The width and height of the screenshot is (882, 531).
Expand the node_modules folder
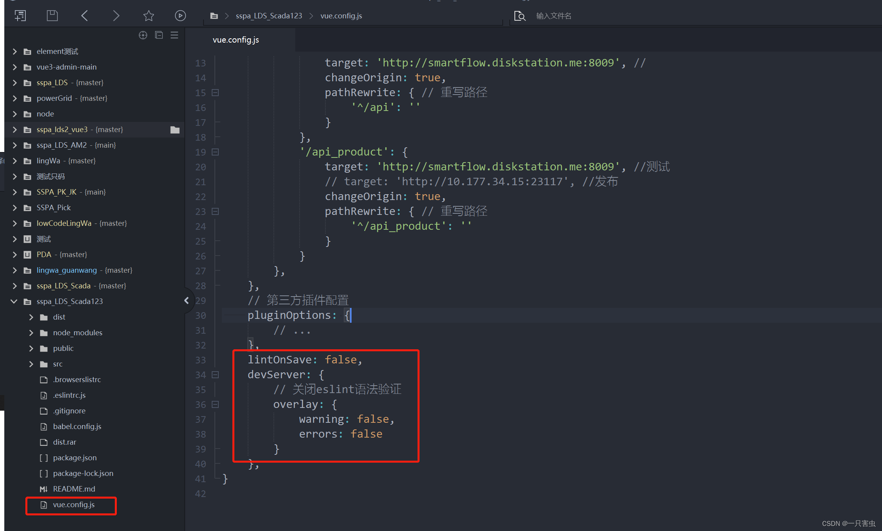tap(31, 333)
